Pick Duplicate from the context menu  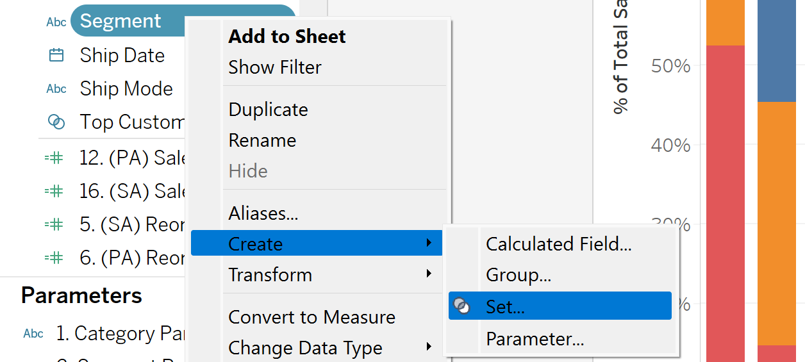click(x=268, y=110)
